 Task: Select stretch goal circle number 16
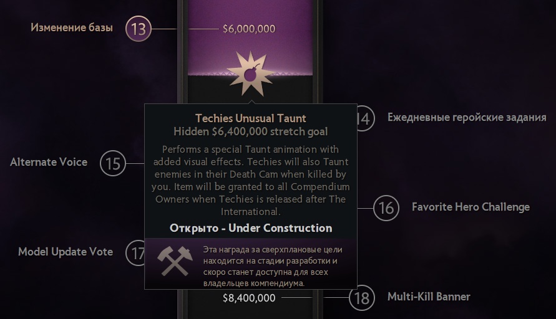[x=386, y=207]
